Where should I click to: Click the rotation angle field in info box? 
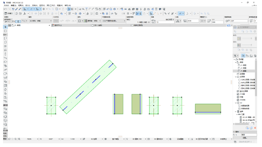point(239,21)
